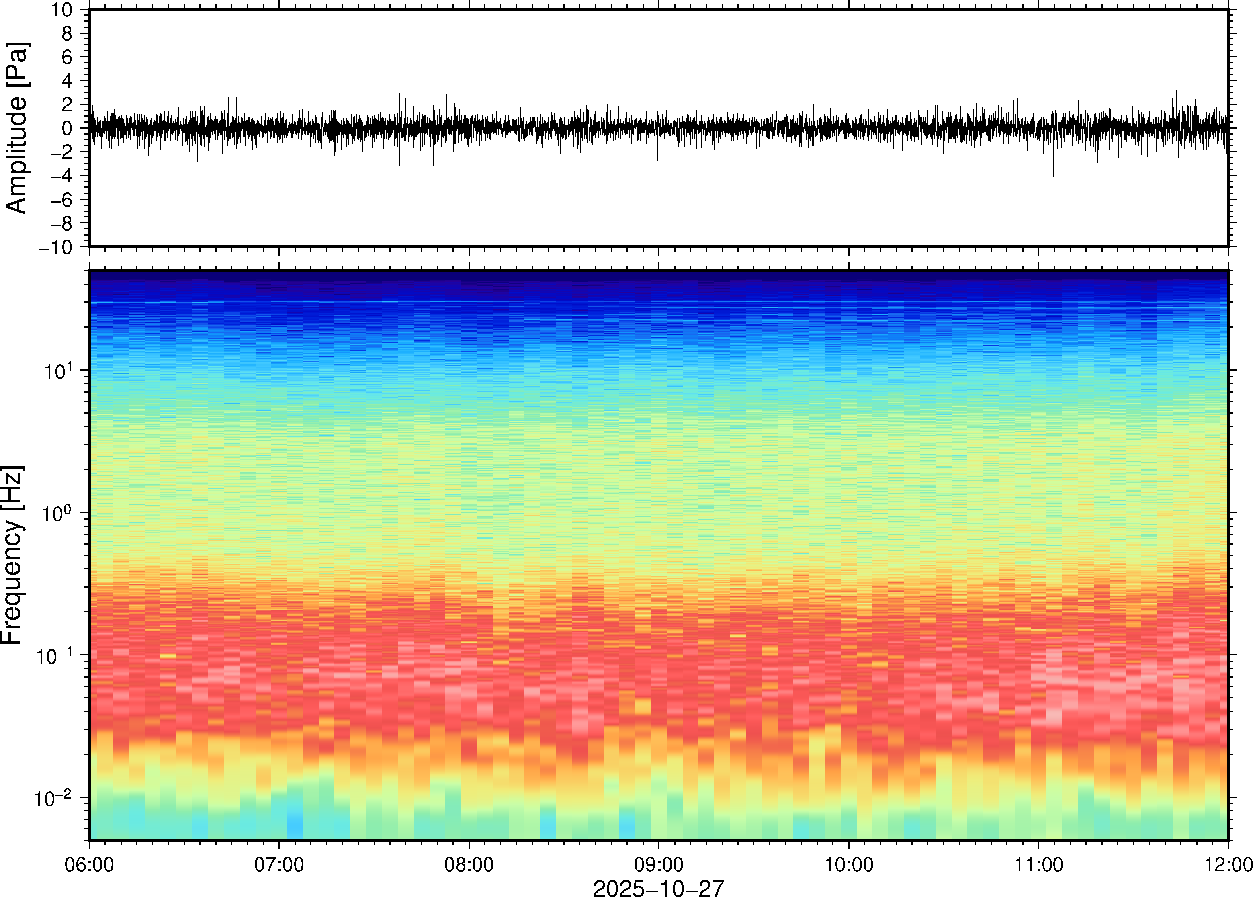The image size is (1253, 897).
Task: Click the 10:00 time axis label
Action: point(849,864)
